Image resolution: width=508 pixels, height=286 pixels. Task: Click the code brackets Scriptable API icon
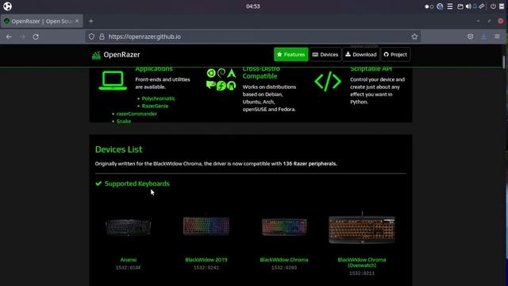click(x=328, y=81)
